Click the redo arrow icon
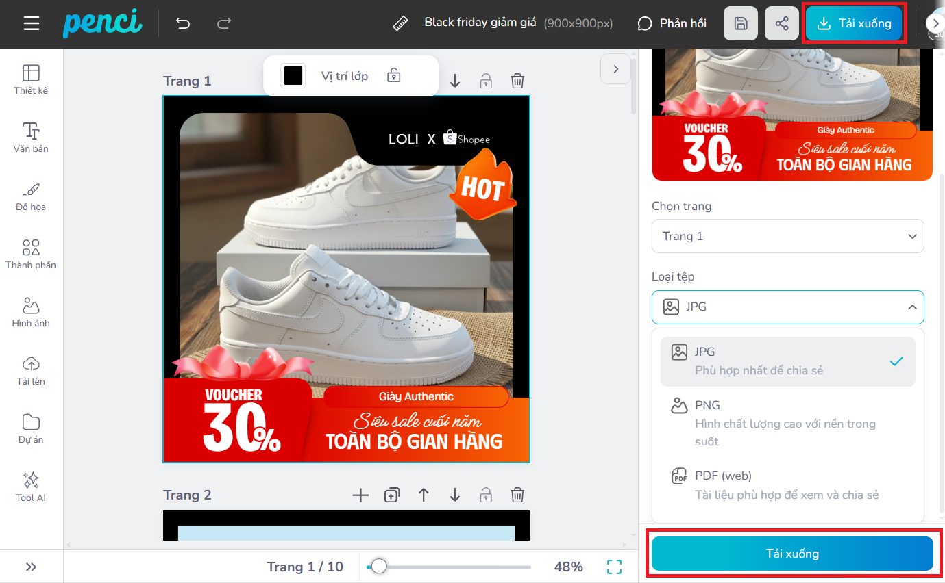This screenshot has height=583, width=945. pos(224,24)
